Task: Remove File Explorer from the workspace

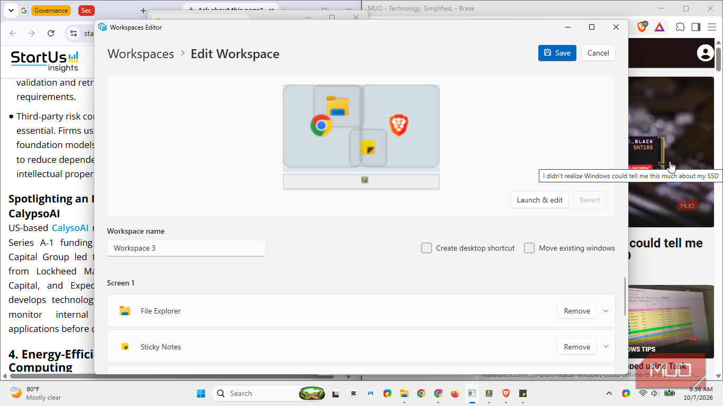Action: 577,311
